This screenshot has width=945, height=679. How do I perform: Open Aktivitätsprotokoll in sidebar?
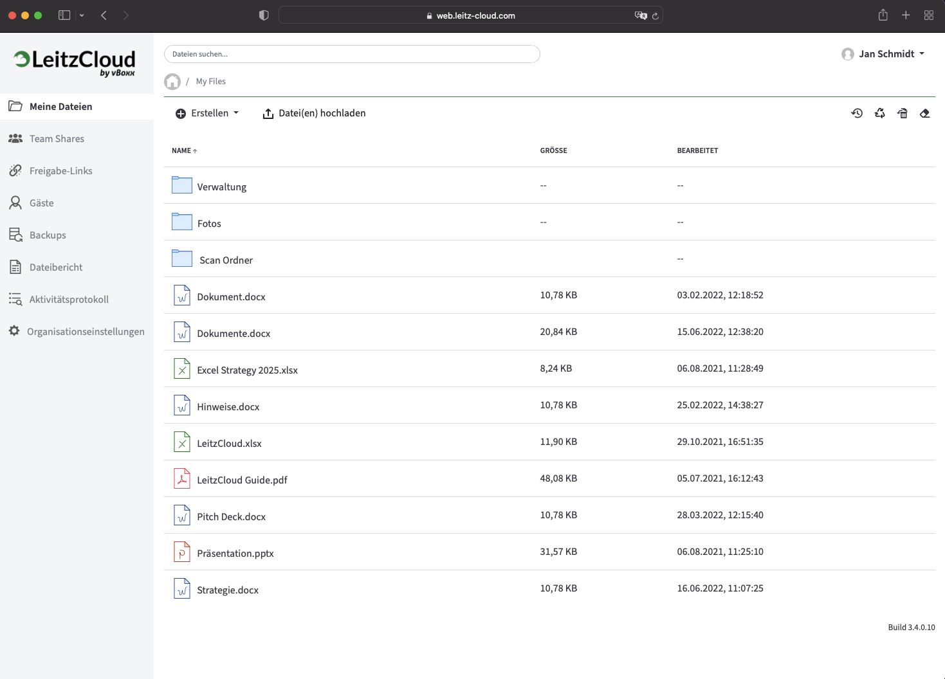[77, 300]
